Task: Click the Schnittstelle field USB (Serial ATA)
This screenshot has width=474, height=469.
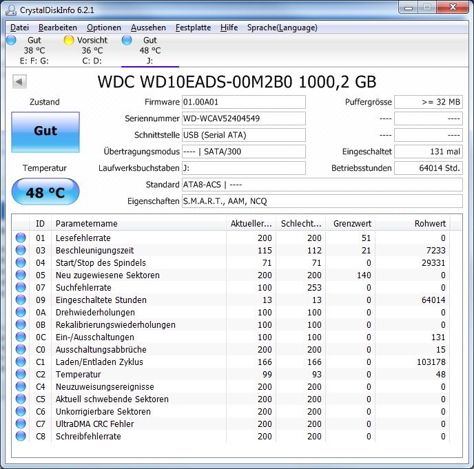Action: [244, 135]
